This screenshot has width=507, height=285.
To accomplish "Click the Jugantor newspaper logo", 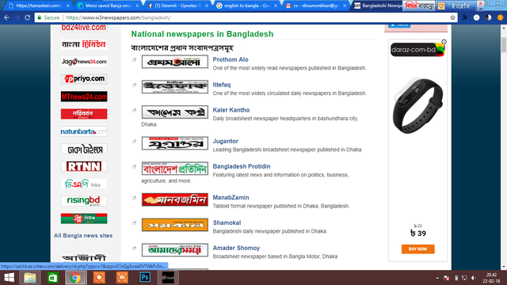I will click(174, 143).
